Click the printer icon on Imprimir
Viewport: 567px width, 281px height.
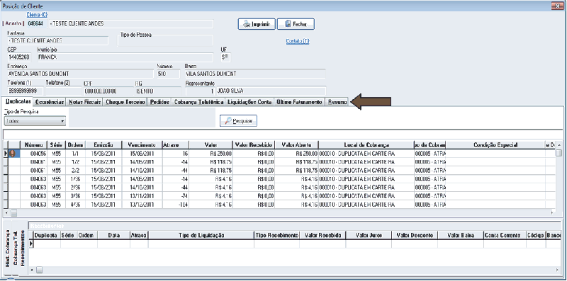point(247,24)
